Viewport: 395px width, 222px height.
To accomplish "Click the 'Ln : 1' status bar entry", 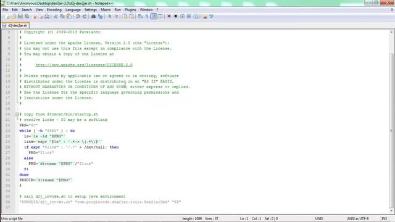I will [x=244, y=218].
